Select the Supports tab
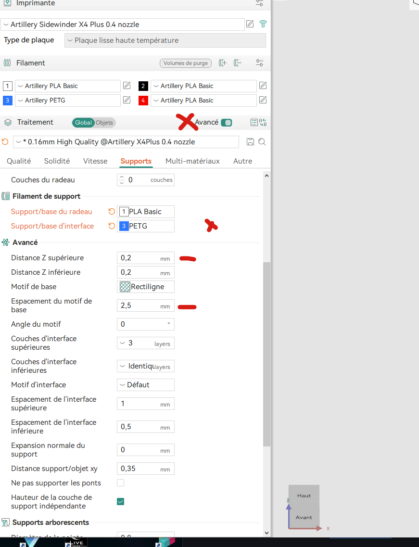The image size is (419, 547). [136, 161]
